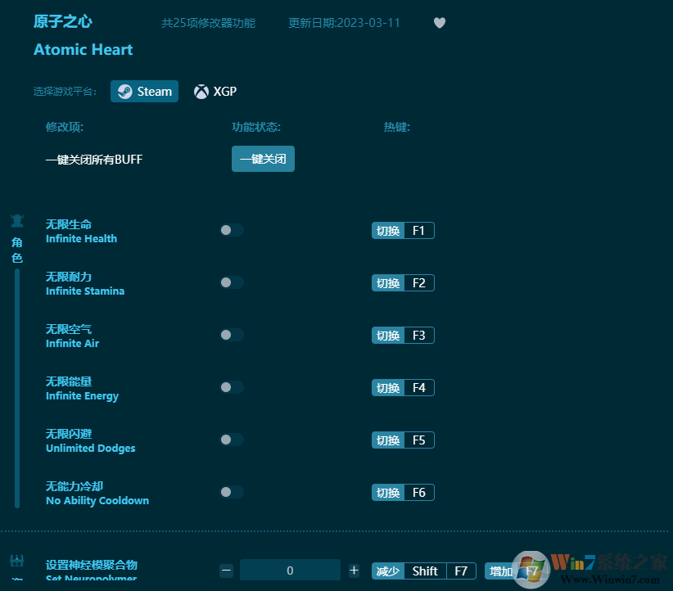
Task: Click the Steam logo inside the platform button
Action: coord(125,91)
